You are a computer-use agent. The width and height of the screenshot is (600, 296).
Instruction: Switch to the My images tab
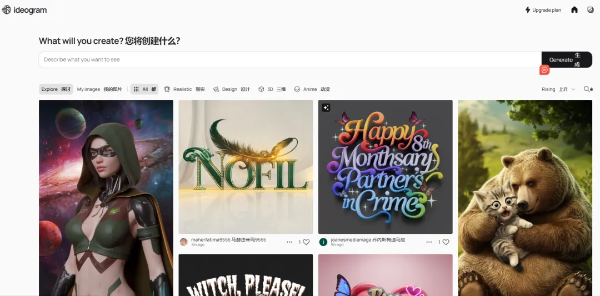point(99,89)
